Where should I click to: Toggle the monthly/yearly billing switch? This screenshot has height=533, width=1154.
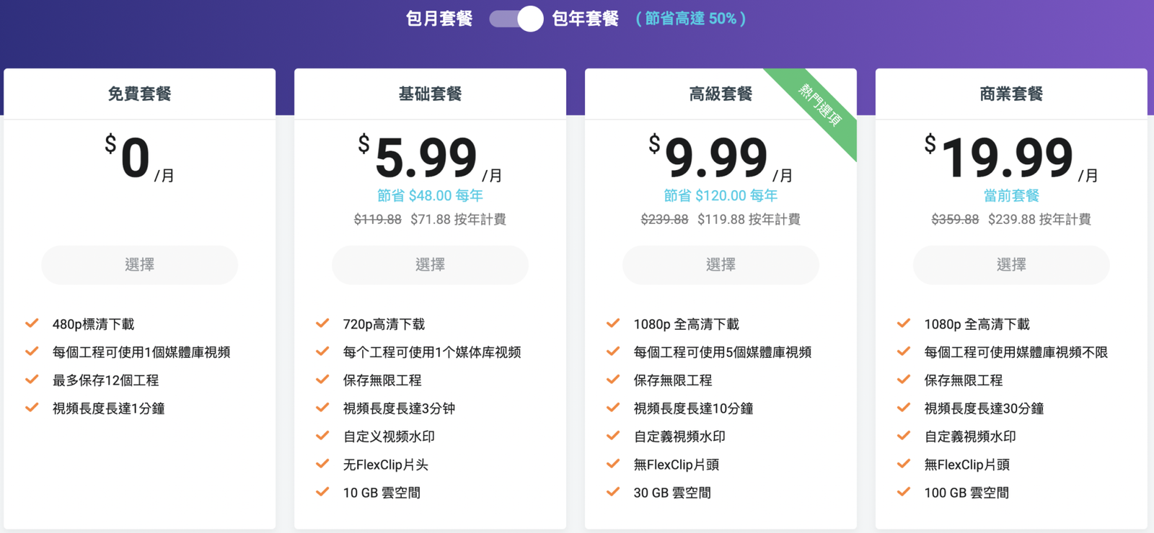click(516, 19)
